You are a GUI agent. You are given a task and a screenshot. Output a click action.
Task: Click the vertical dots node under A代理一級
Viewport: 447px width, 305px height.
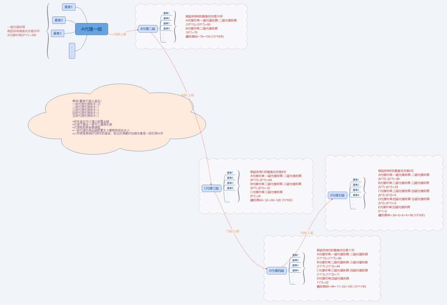pyautogui.click(x=72, y=51)
